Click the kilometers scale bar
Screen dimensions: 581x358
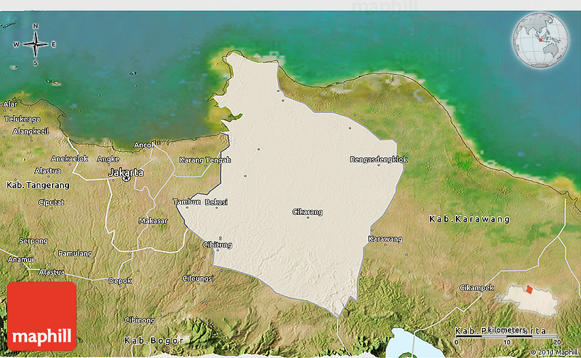(x=507, y=335)
